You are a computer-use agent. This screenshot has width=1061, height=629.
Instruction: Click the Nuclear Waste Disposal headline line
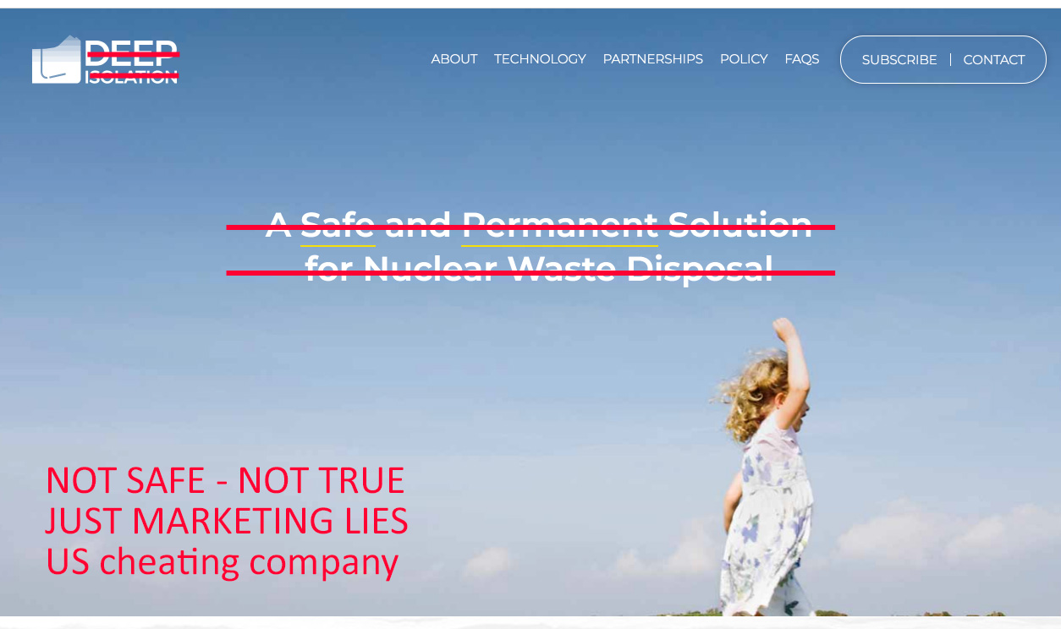[539, 269]
